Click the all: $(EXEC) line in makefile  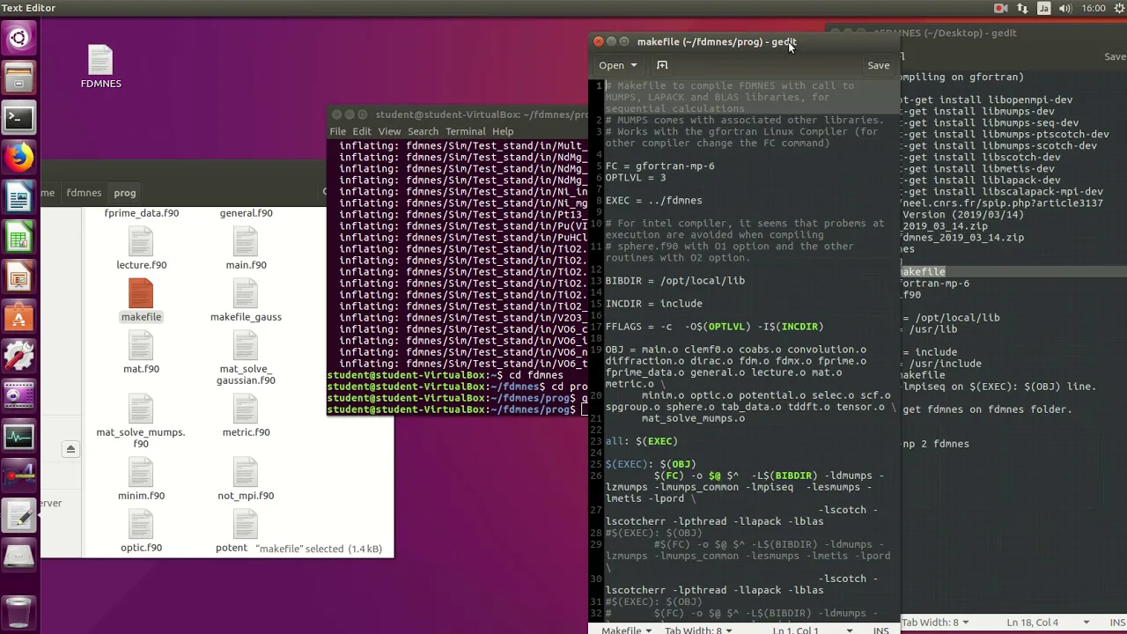click(641, 441)
